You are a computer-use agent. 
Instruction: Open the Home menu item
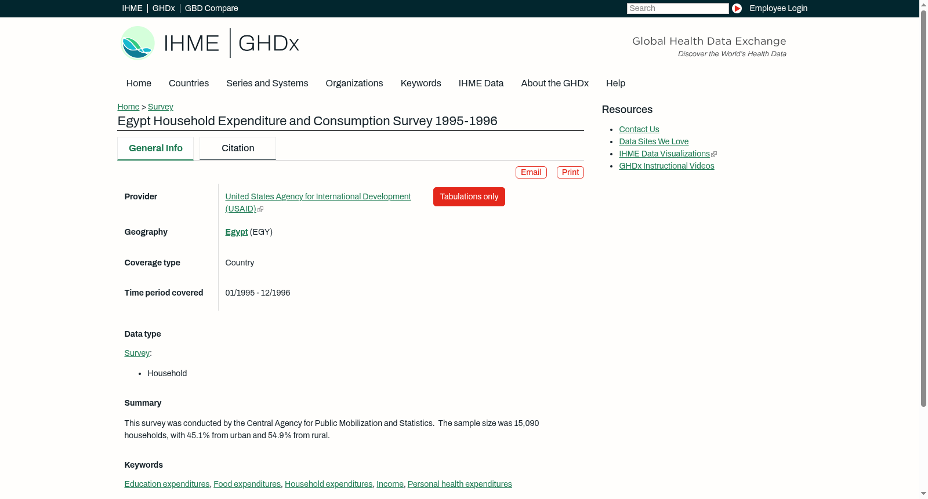139,83
